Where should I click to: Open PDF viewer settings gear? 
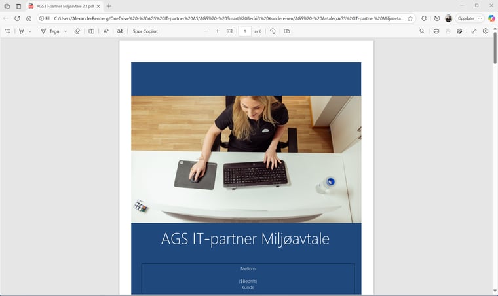click(486, 31)
